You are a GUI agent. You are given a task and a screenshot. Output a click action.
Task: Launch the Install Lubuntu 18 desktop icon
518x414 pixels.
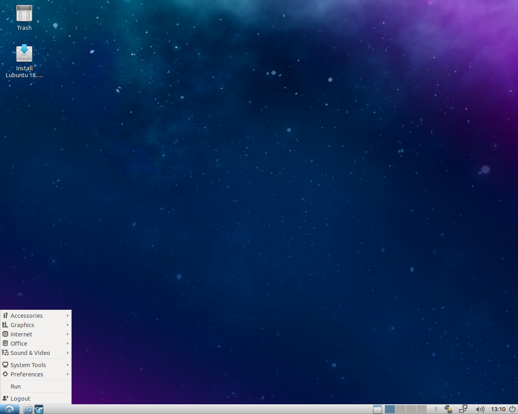pyautogui.click(x=24, y=61)
